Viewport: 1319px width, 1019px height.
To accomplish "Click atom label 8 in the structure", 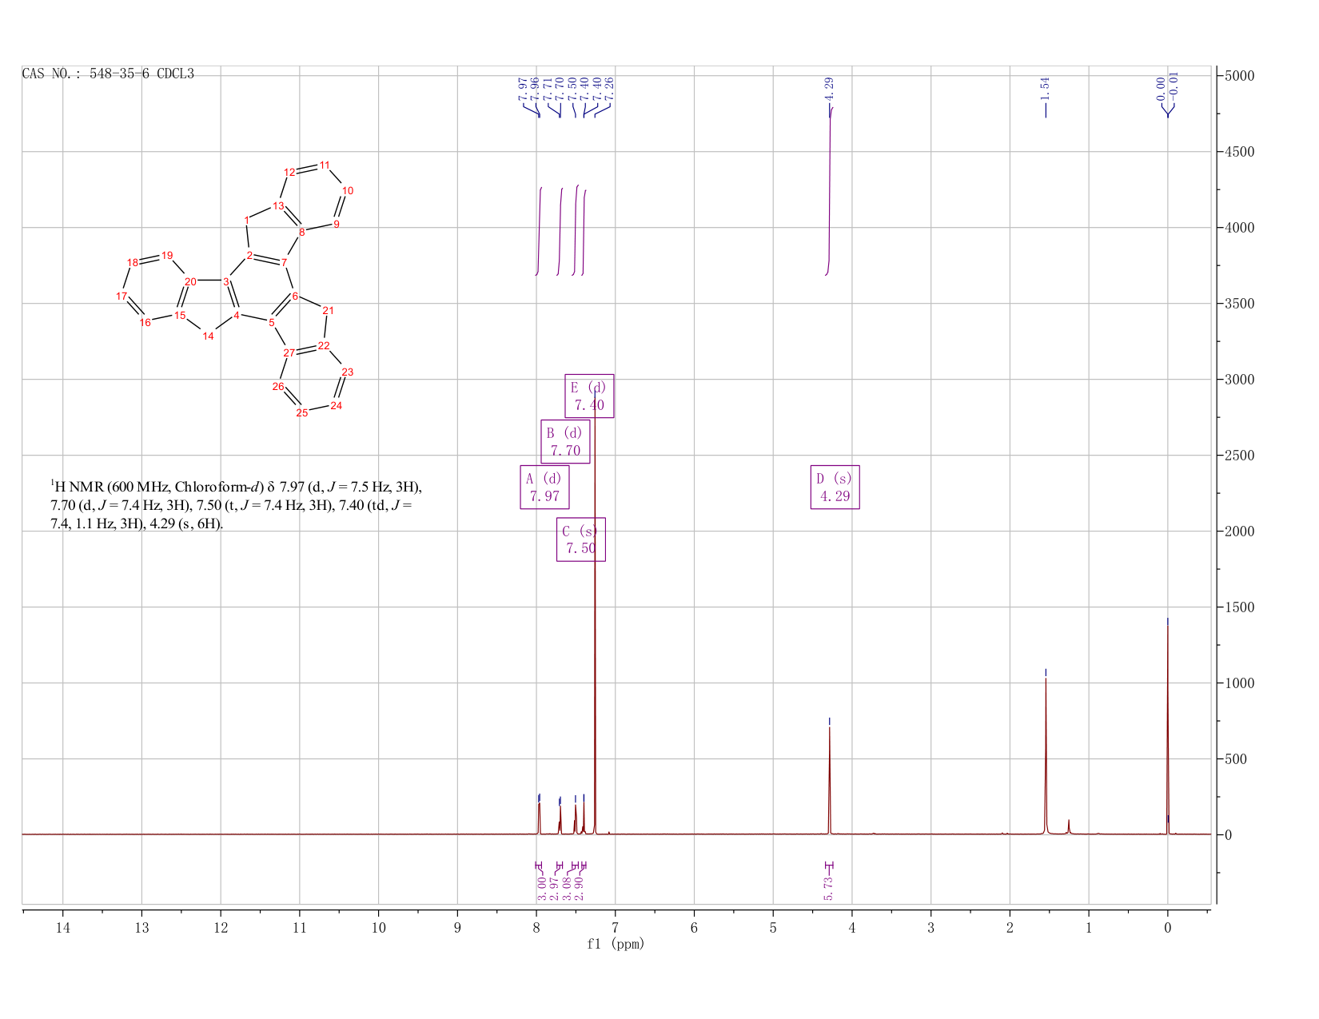I will [x=302, y=232].
